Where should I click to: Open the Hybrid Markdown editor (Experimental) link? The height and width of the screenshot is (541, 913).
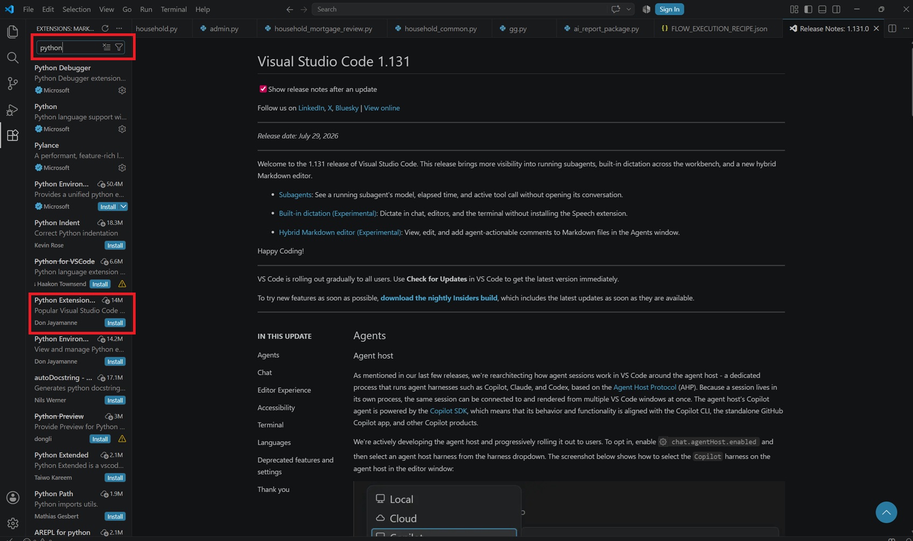[x=340, y=232]
